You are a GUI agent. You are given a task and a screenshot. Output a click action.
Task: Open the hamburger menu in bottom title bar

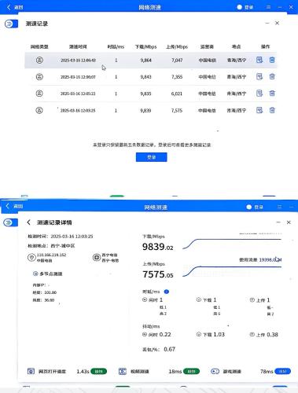click(279, 207)
